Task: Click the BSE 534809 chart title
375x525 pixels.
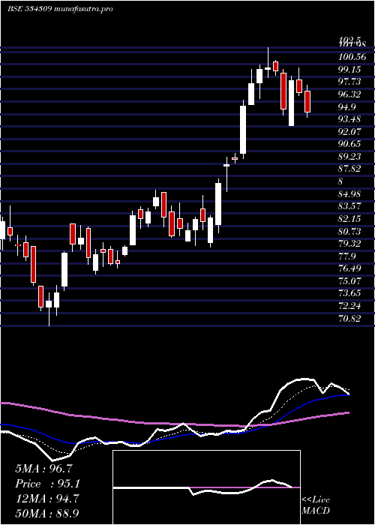Action: coord(59,9)
